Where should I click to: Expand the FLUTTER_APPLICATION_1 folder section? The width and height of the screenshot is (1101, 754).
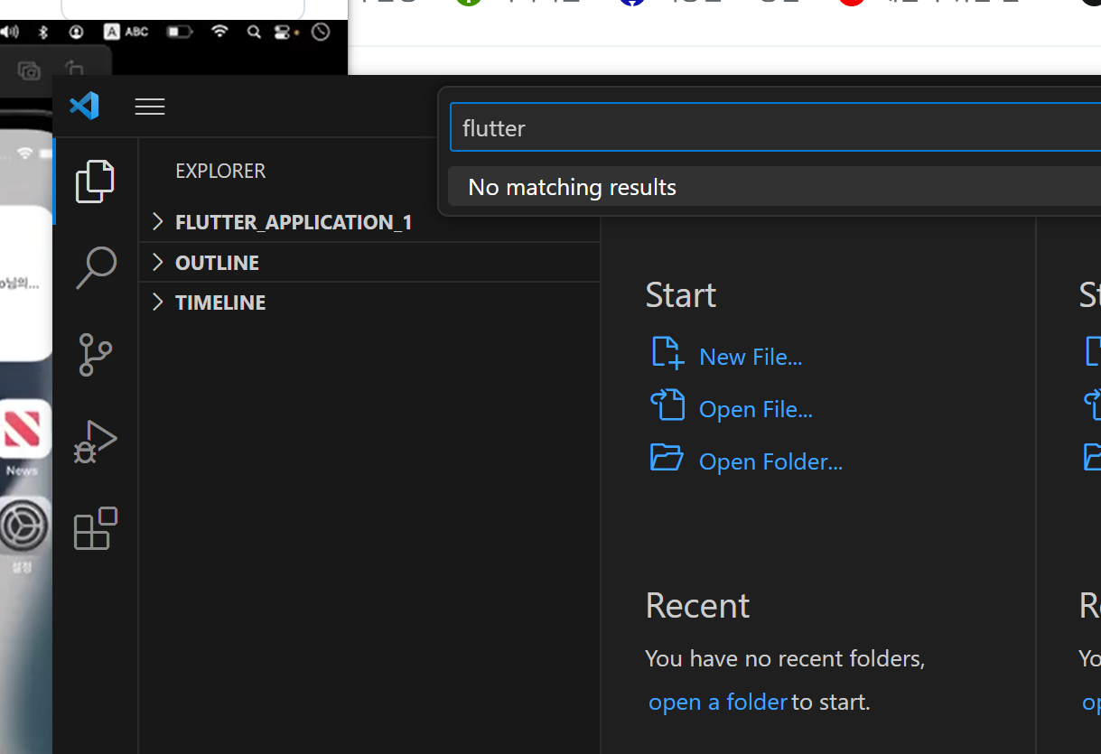coord(369,222)
